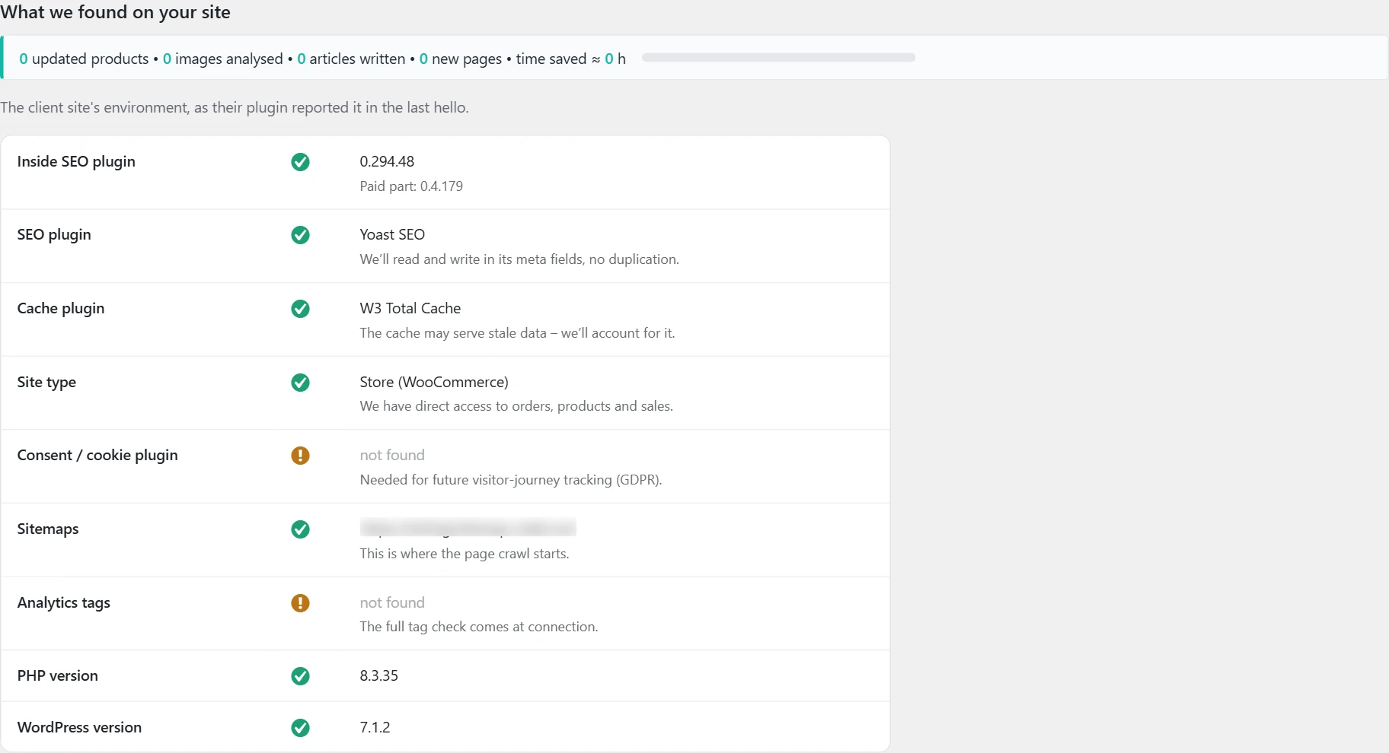Click the 'WordPress version' row label
This screenshot has height=753, width=1389.
coord(79,727)
